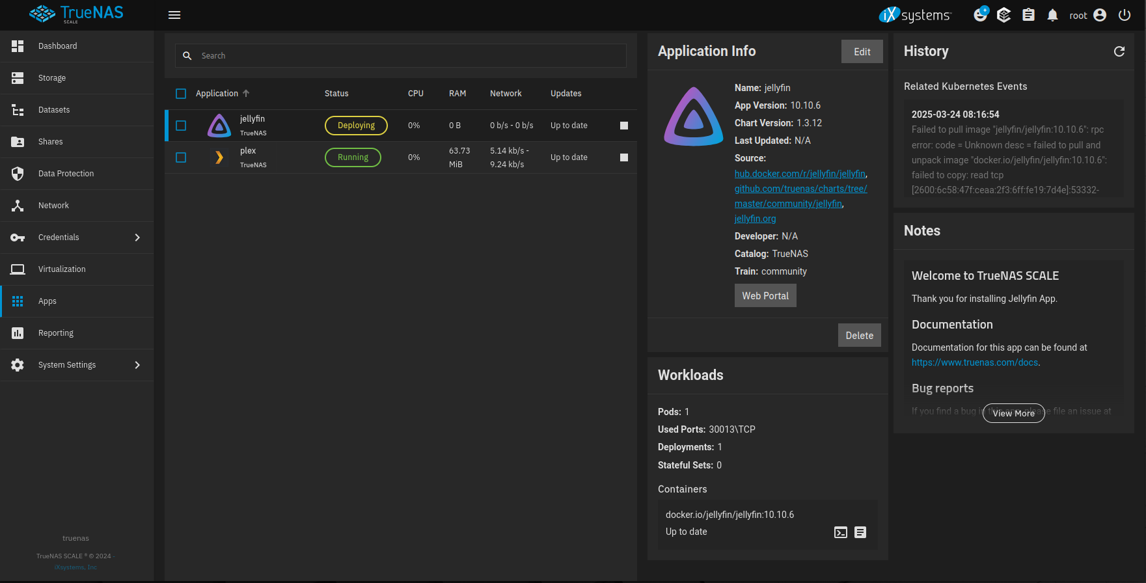Screen dimensions: 1146x583
Task: Open Virtualization page
Action: pos(77,269)
